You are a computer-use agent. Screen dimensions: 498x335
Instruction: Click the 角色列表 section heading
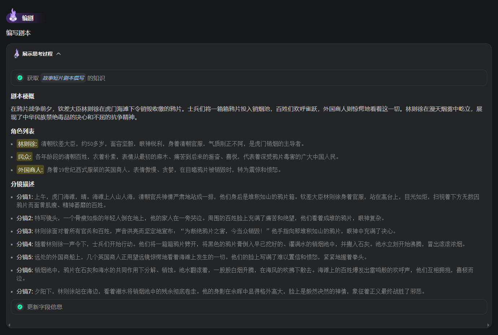(22, 131)
